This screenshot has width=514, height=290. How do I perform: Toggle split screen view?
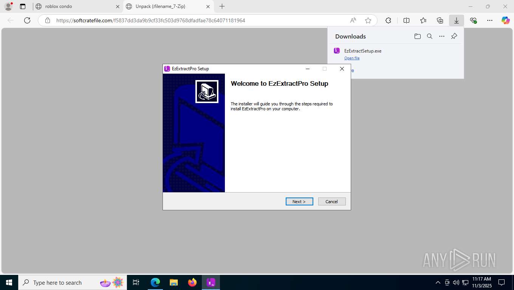coord(407,20)
